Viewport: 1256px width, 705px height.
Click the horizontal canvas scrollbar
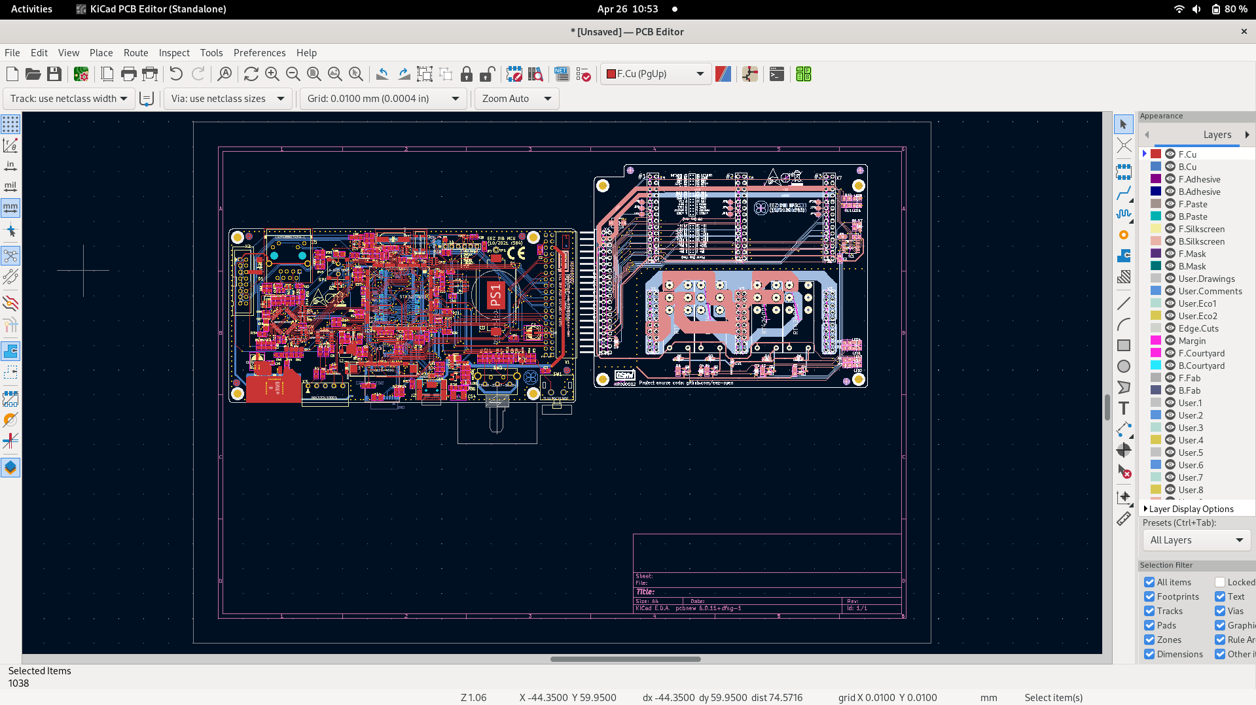click(x=625, y=659)
